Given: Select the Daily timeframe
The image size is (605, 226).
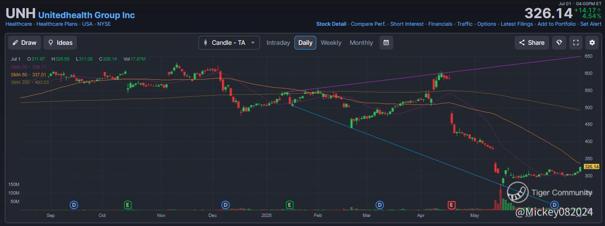Looking at the screenshot, I should [305, 42].
